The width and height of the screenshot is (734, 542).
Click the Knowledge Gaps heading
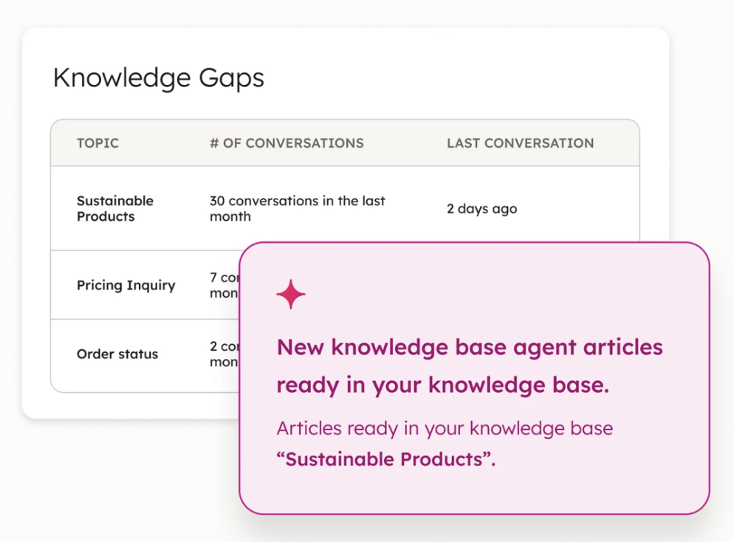click(x=158, y=78)
